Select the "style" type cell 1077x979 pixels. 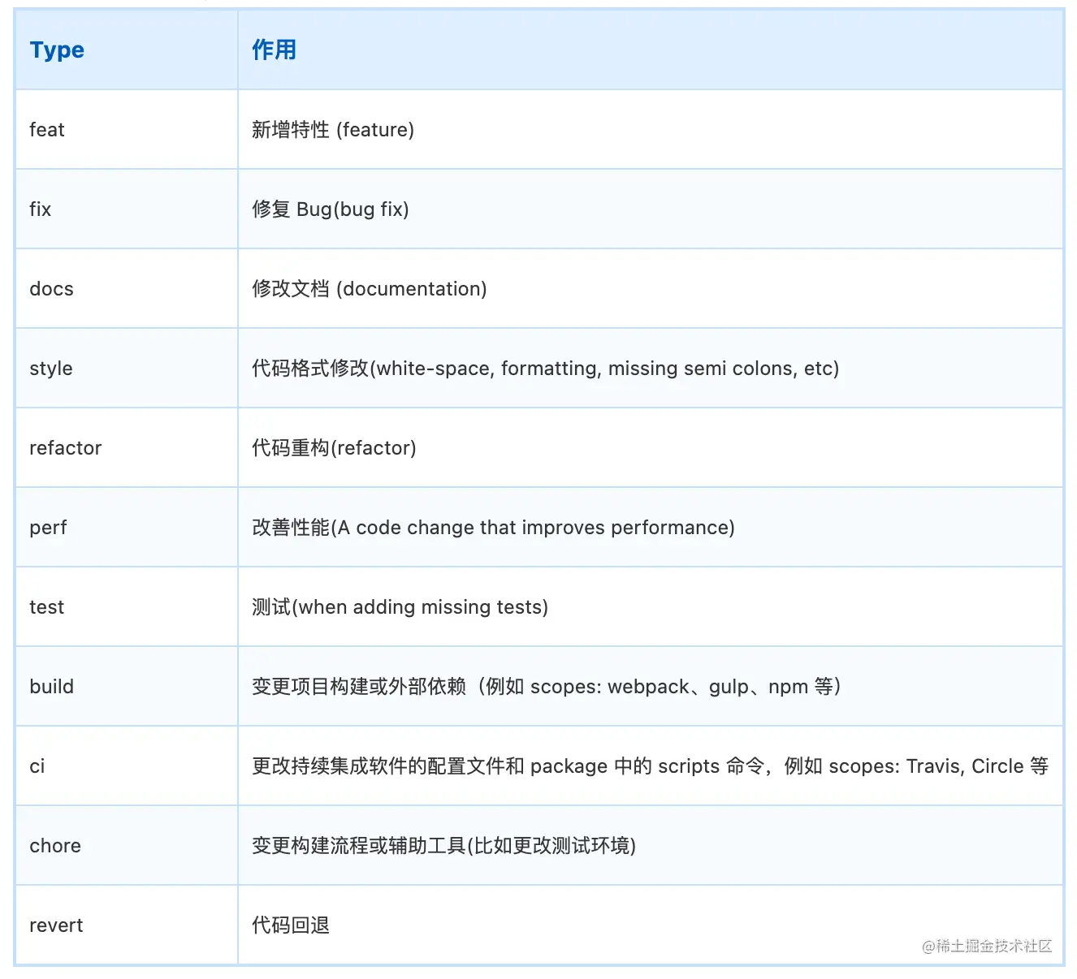tap(127, 369)
